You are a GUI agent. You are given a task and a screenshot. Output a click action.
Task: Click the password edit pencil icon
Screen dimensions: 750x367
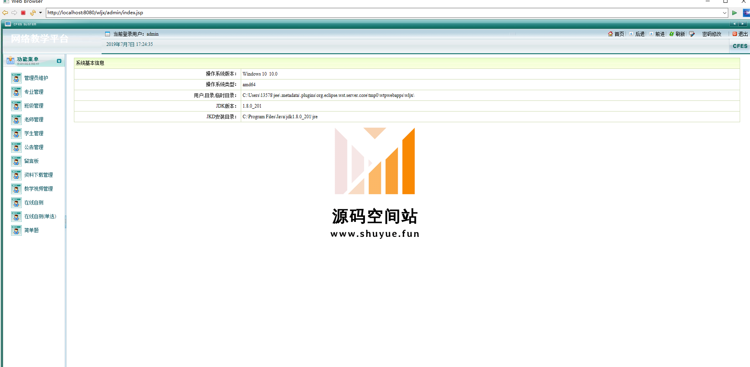[692, 34]
